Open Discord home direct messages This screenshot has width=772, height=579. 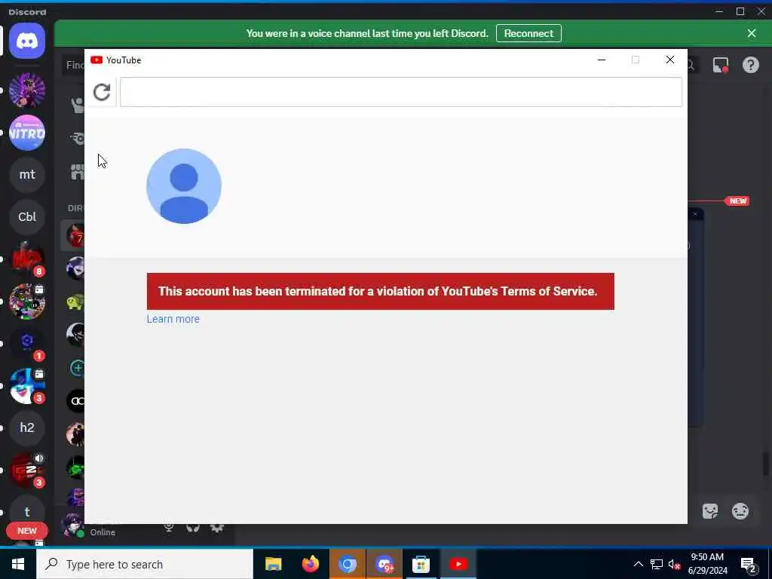point(27,41)
